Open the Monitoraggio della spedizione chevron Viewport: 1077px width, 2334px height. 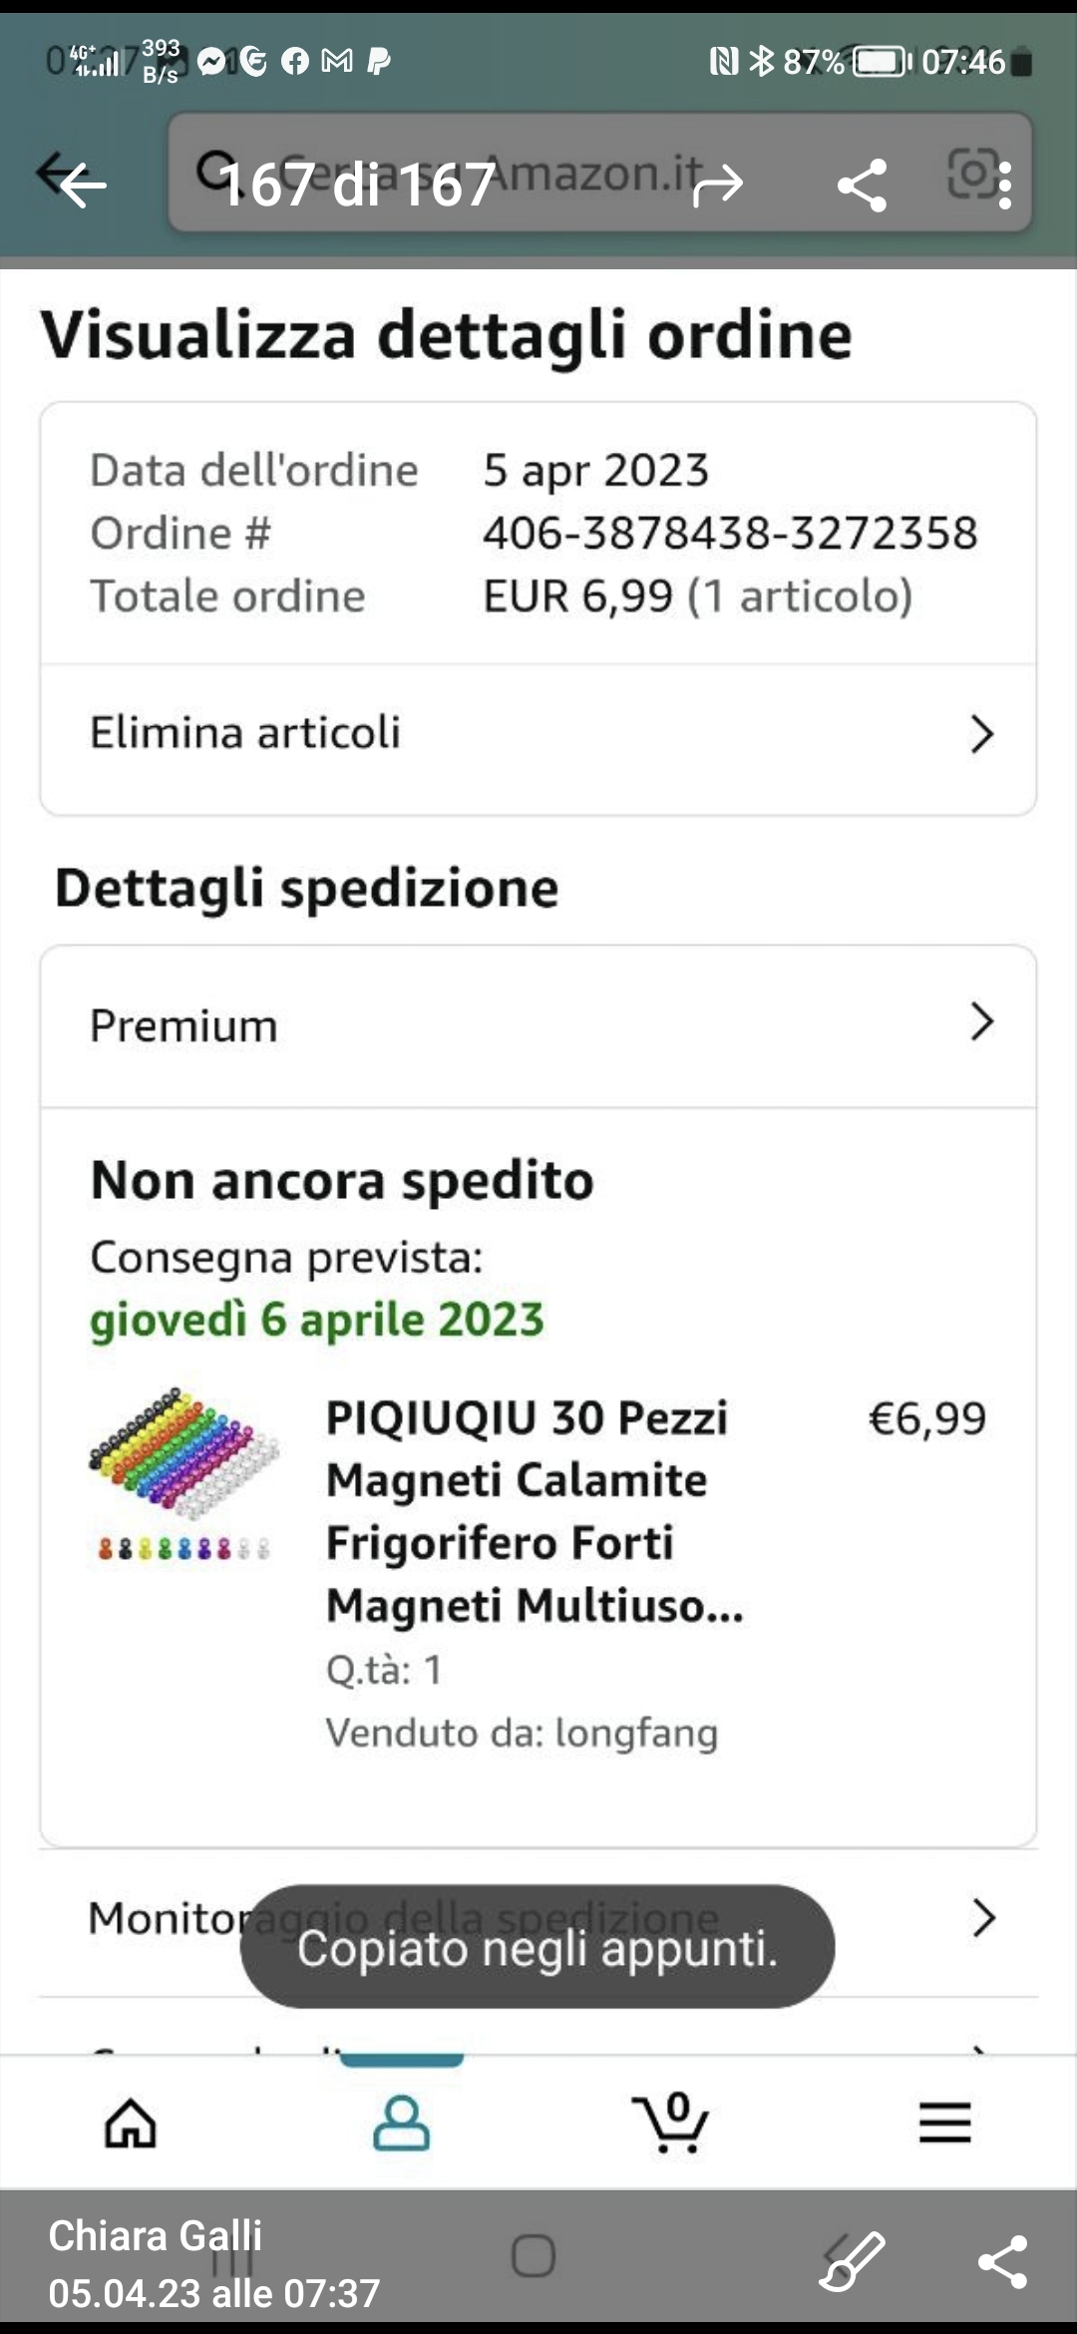983,1918
